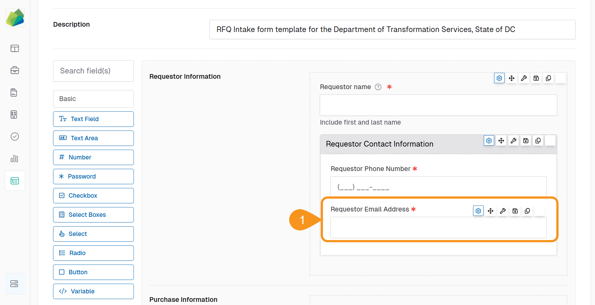This screenshot has width=595, height=305.
Task: Select the Checkbox component in the Basic palette
Action: point(93,195)
